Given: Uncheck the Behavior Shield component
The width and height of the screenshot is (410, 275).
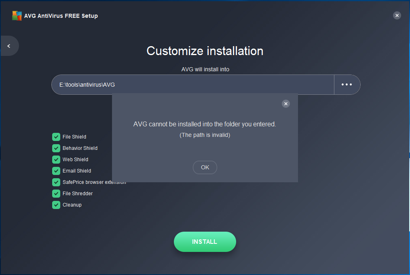Looking at the screenshot, I should coord(56,148).
